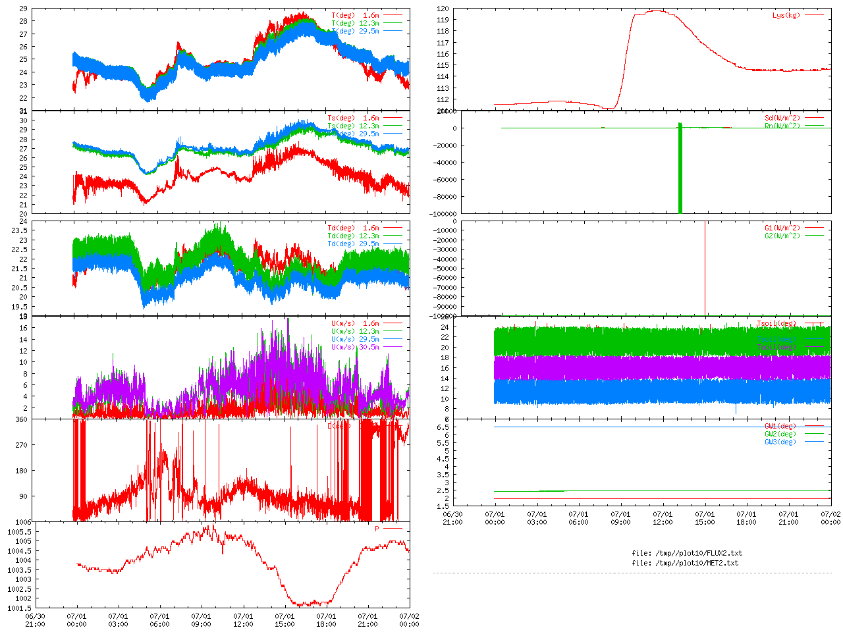
Task: Click the 1001.5 tick on pressure axis
Action: click(20, 608)
